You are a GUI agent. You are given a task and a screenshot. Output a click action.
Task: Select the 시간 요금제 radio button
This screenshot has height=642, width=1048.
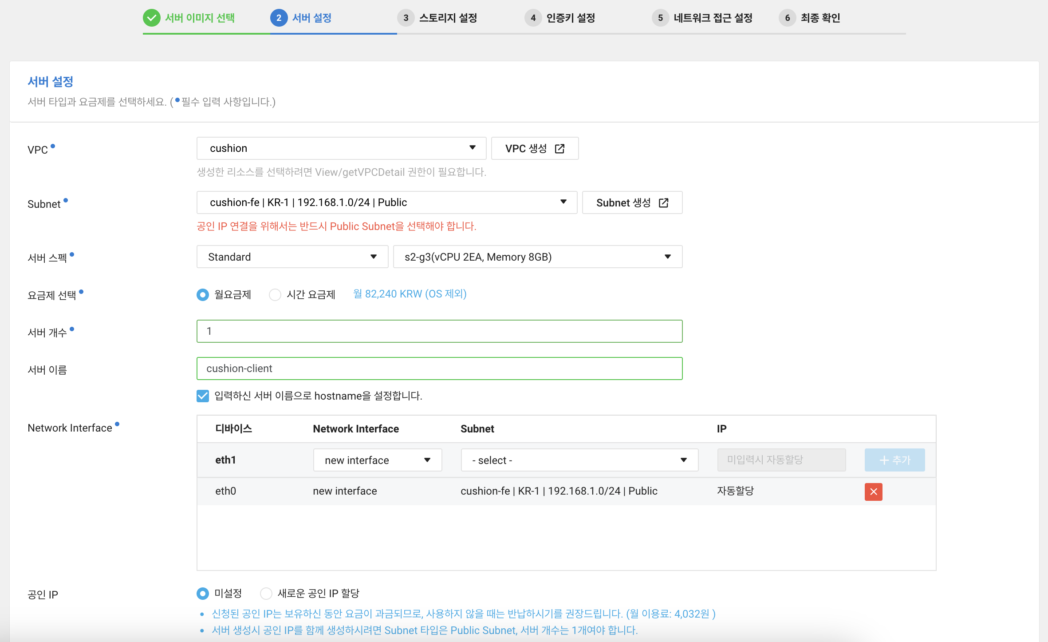275,295
